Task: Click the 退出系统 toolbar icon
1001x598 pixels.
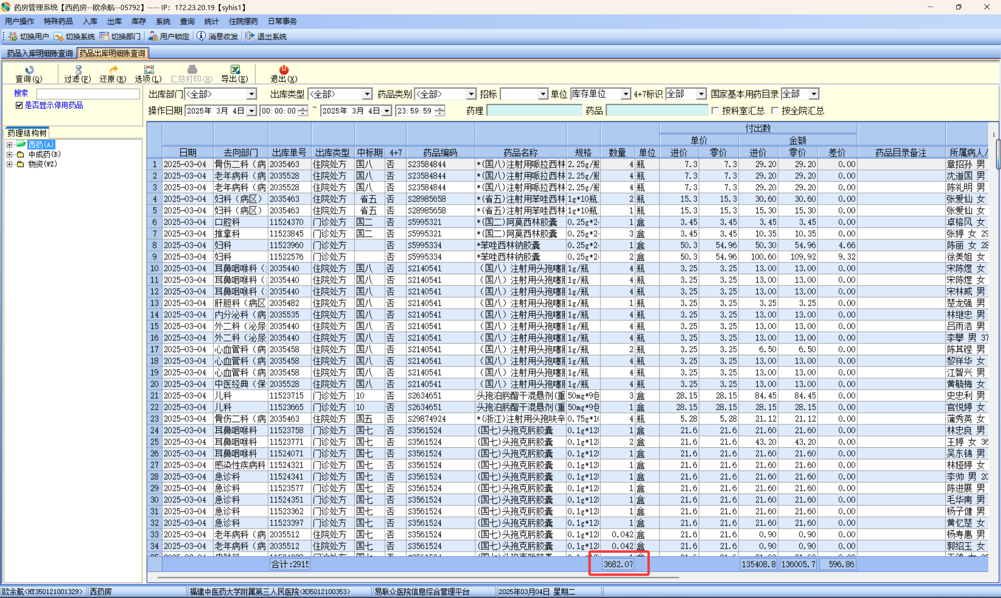Action: click(250, 37)
